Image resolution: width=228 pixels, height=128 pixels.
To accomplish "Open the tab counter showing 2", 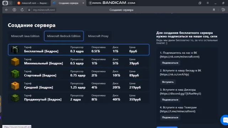I will [5, 3].
